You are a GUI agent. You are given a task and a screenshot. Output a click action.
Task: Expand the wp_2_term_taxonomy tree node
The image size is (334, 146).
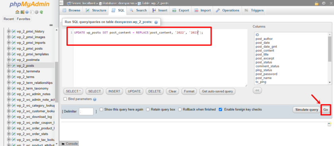tap(9, 88)
